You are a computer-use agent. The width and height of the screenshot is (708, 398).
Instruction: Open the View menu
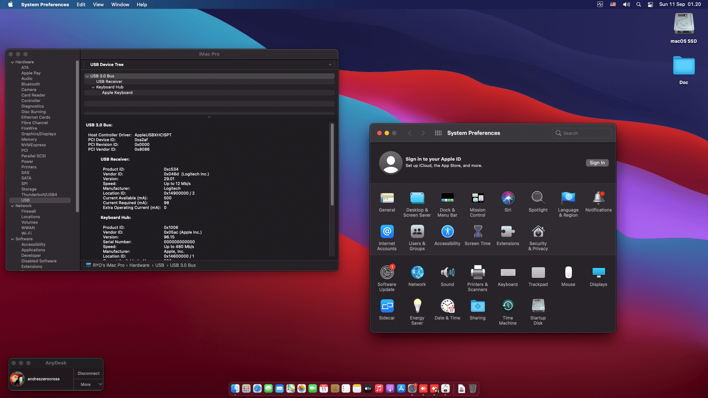(x=98, y=4)
